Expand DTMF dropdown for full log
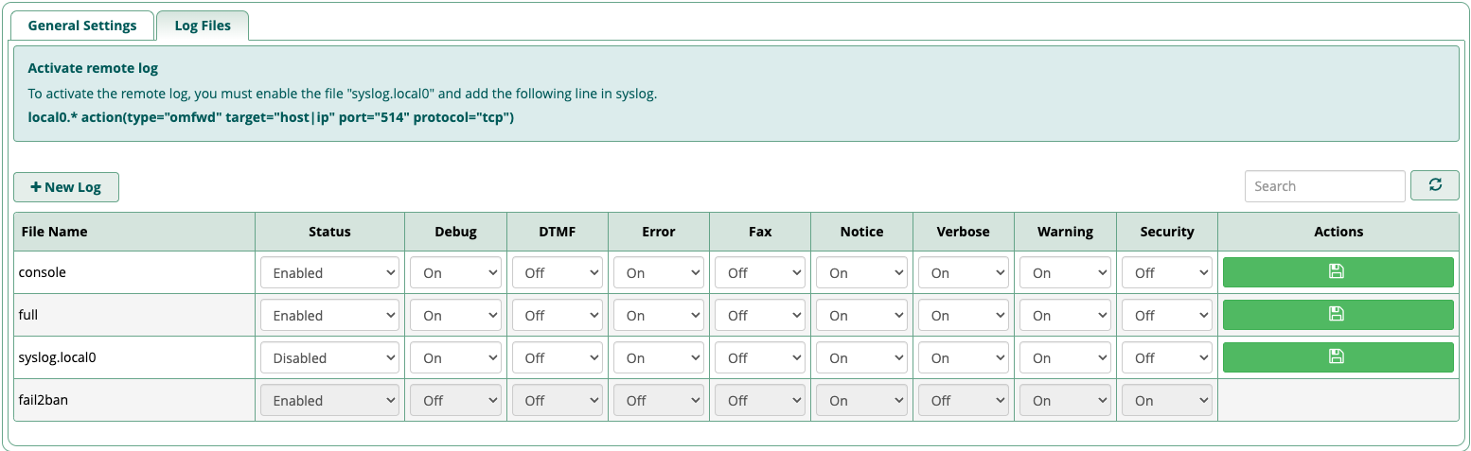This screenshot has height=451, width=1471. [558, 315]
